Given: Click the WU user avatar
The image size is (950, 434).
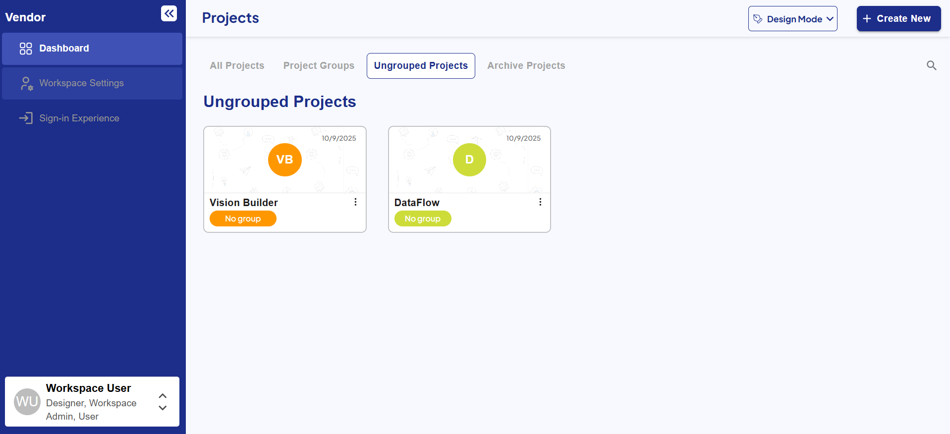Looking at the screenshot, I should click(27, 401).
